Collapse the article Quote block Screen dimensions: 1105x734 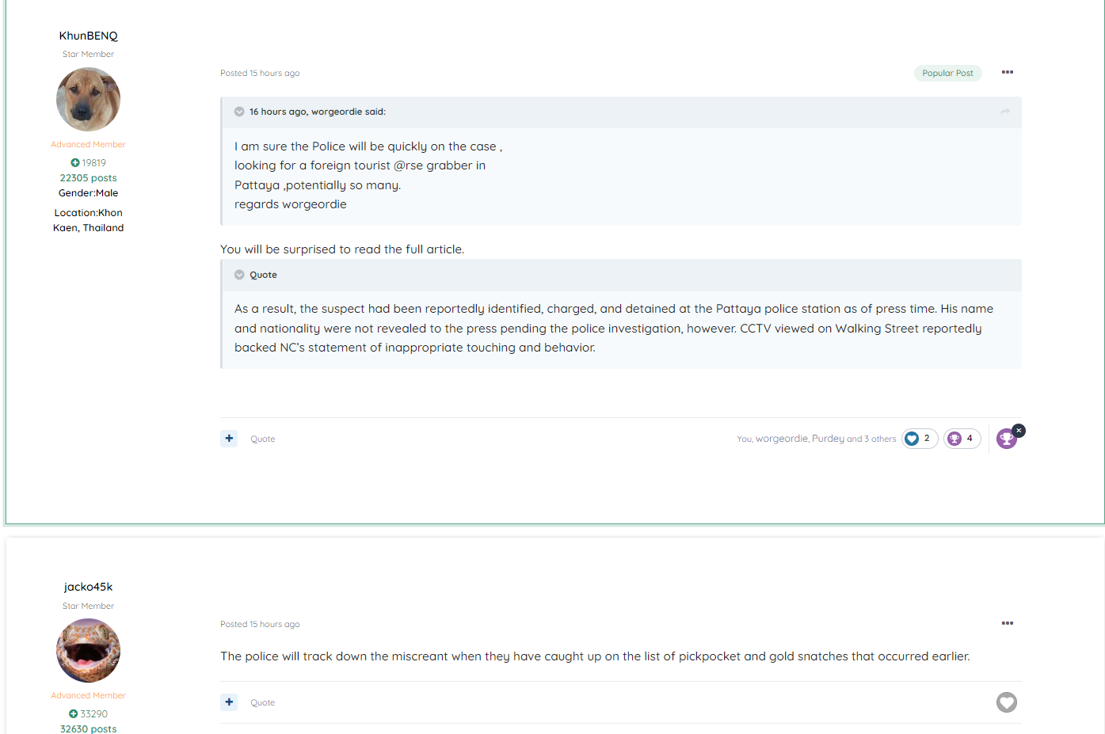(239, 275)
